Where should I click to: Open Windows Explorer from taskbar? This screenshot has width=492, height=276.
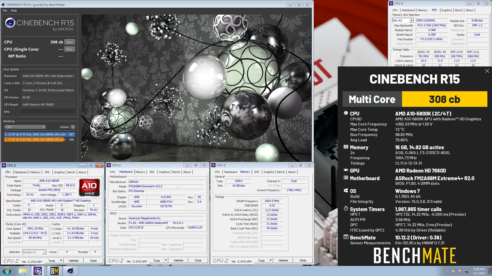pos(23,271)
